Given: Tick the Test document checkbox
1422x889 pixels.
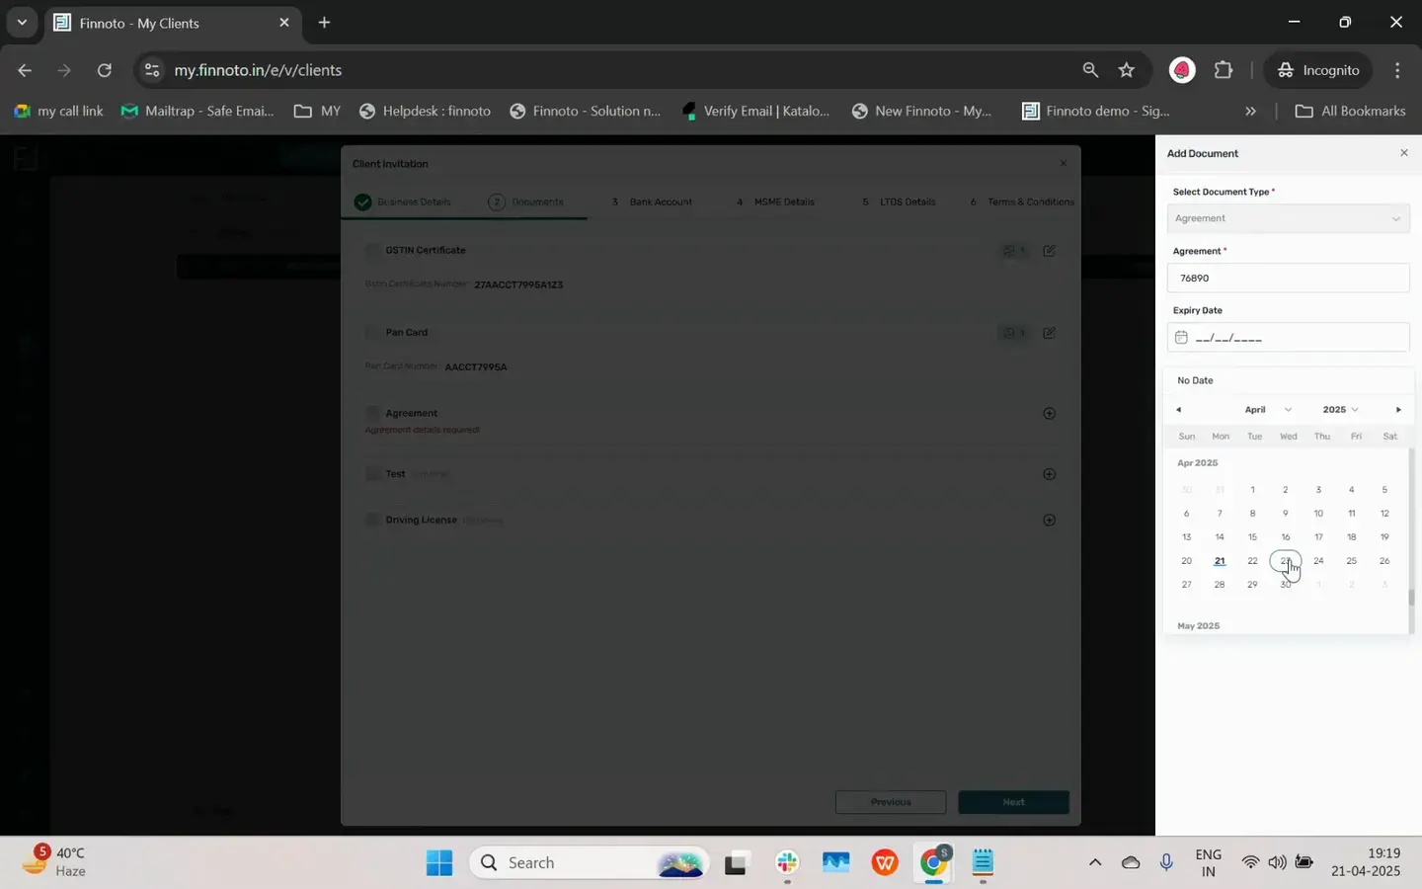Looking at the screenshot, I should 372,474.
